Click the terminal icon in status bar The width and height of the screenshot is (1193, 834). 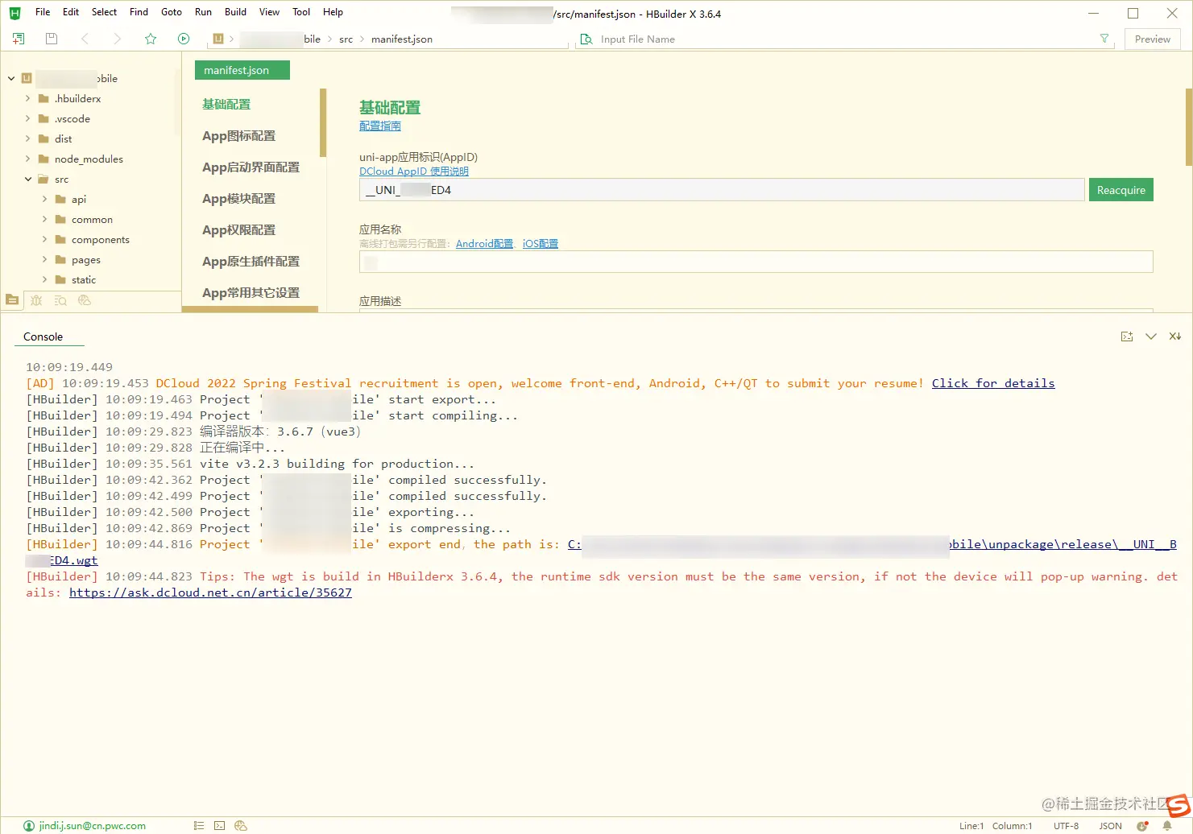coord(220,826)
